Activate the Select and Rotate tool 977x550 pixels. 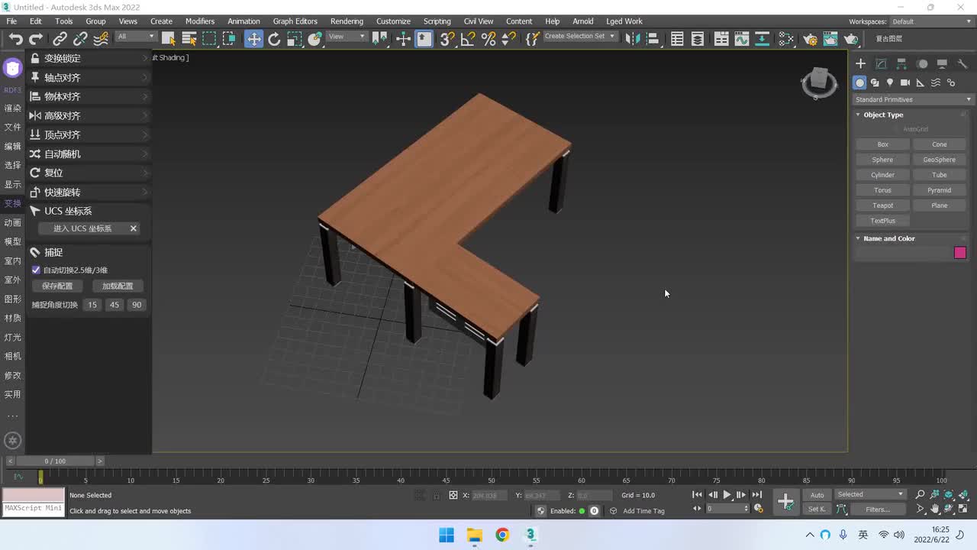click(274, 39)
